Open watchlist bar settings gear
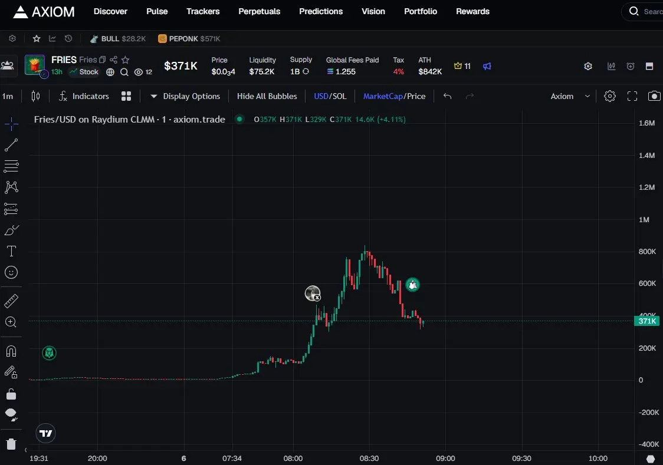Viewport: 663px width, 465px height. (13, 38)
